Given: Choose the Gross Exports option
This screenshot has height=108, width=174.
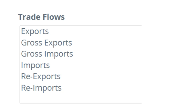Looking at the screenshot, I should click(46, 43).
